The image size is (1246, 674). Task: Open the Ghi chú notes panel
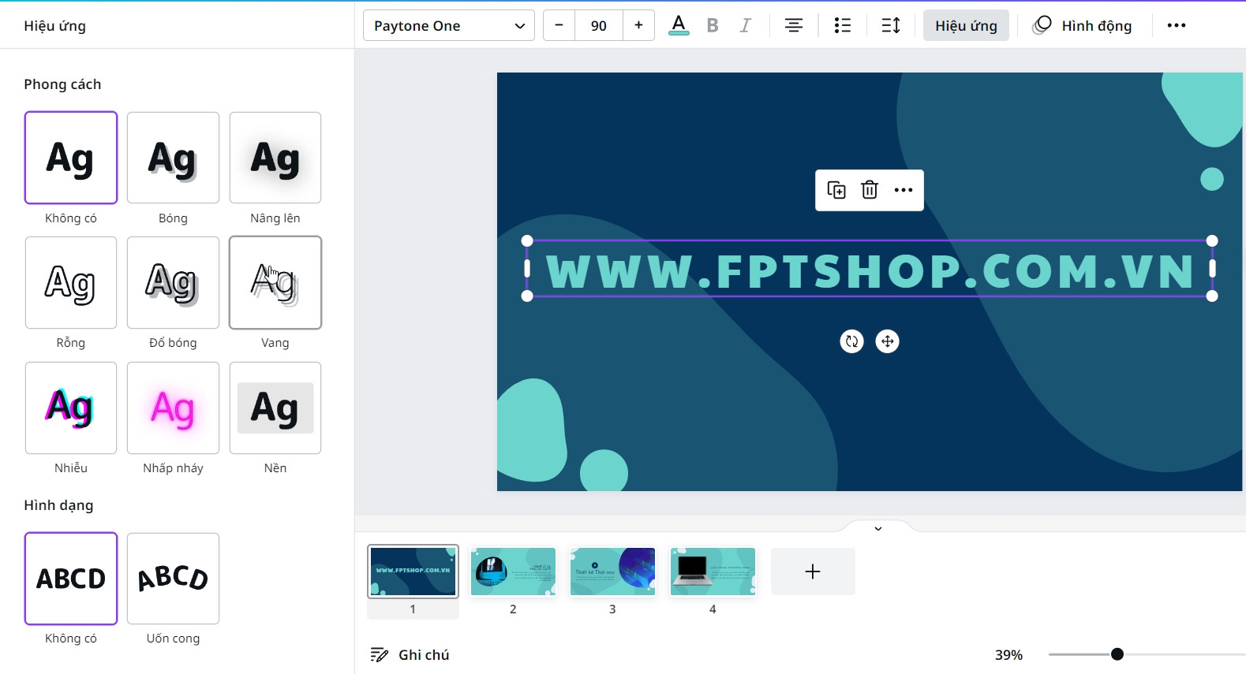[410, 654]
